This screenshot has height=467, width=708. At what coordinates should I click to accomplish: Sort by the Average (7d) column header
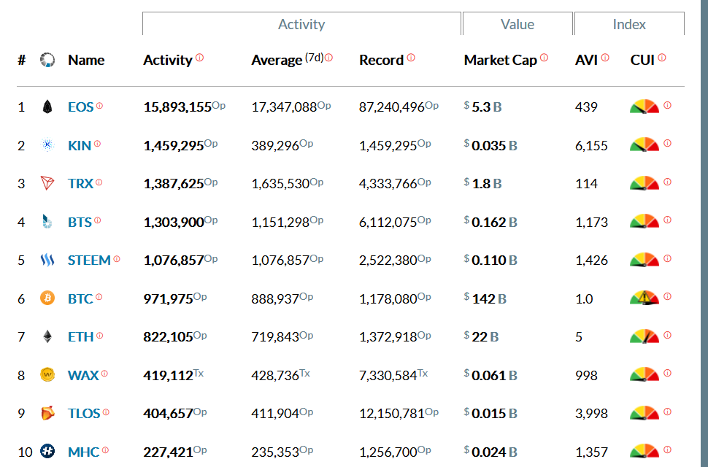click(287, 60)
